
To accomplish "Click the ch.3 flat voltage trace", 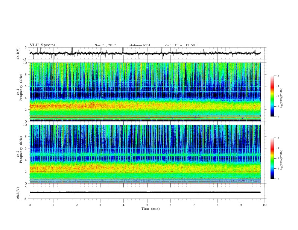I will [x=145, y=192].
